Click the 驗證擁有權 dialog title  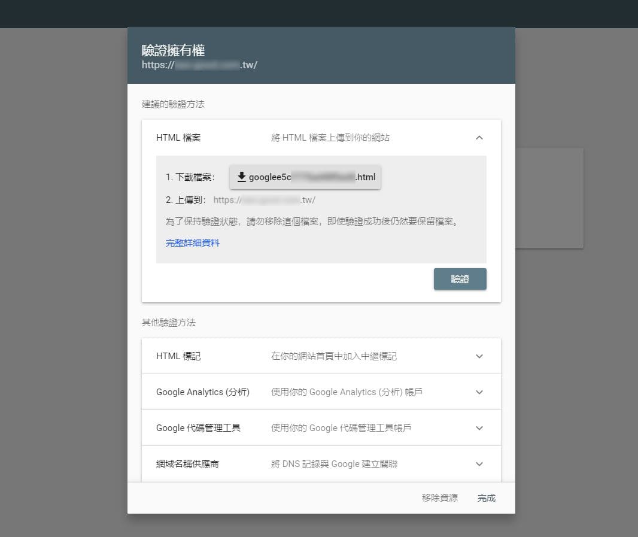click(174, 50)
